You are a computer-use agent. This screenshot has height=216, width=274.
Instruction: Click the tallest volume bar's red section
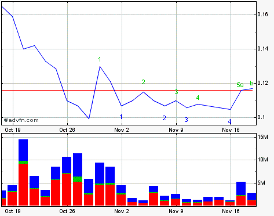[x=23, y=185]
